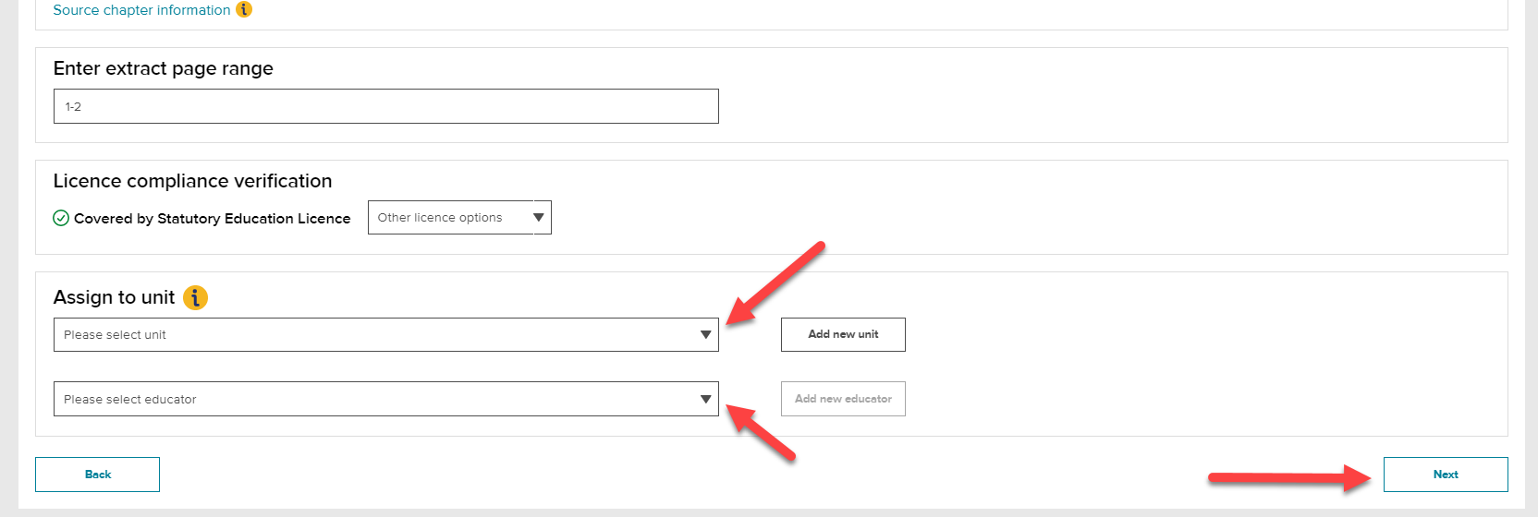Expand the Please select unit dropdown
The height and width of the screenshot is (517, 1538).
coord(386,334)
